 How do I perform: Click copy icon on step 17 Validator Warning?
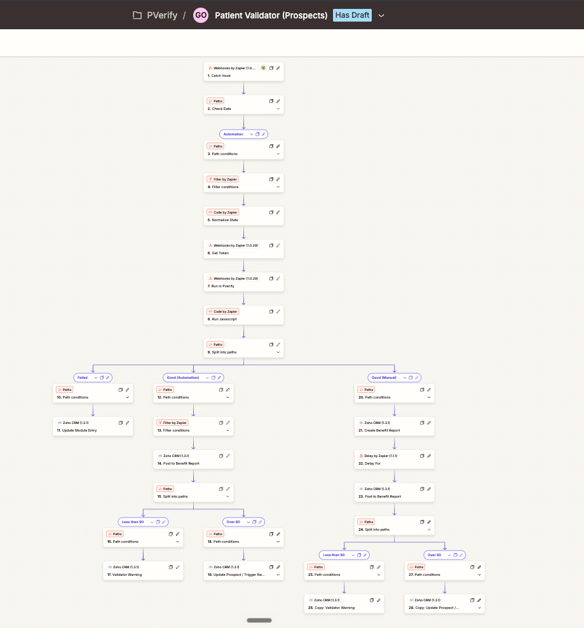[171, 567]
